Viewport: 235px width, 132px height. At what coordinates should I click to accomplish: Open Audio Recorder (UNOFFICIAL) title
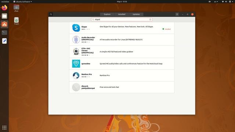88,38
